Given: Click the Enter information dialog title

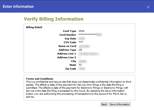Looking at the screenshot, I should tap(18, 7).
